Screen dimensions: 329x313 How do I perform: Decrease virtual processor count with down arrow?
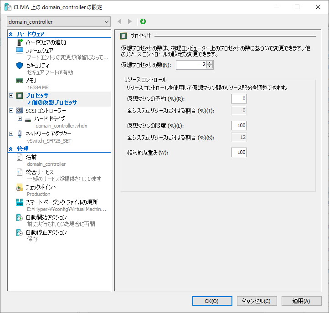pos(210,67)
